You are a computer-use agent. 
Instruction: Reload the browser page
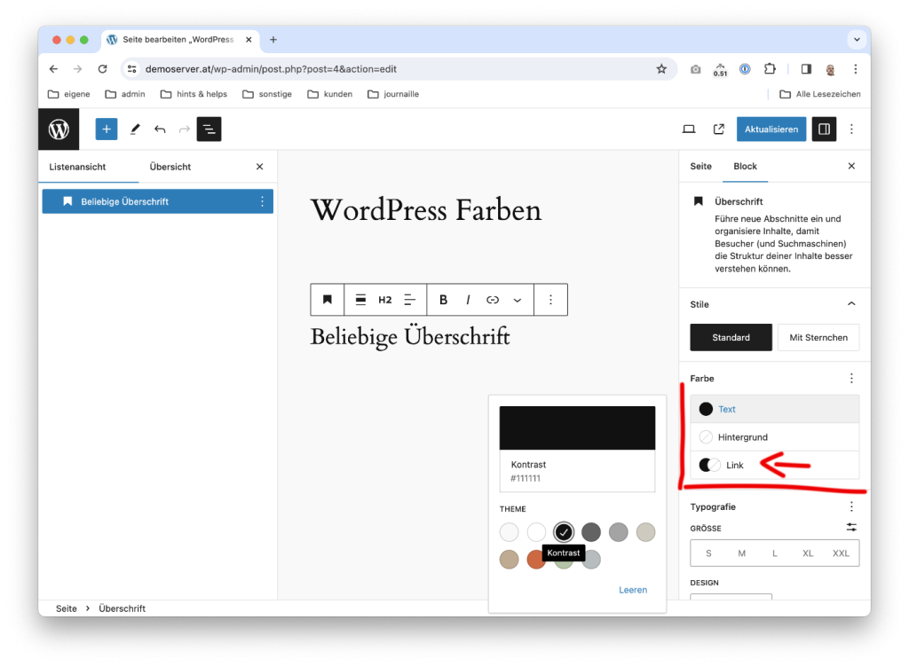point(103,69)
